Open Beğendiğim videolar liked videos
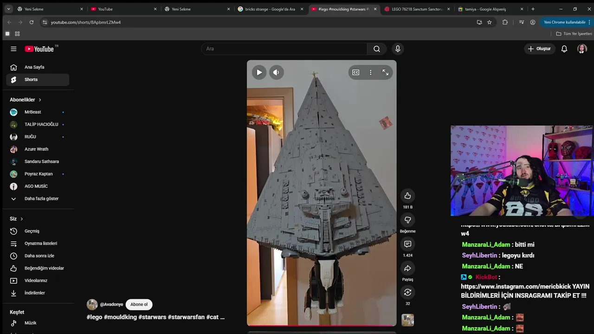 click(x=38, y=268)
